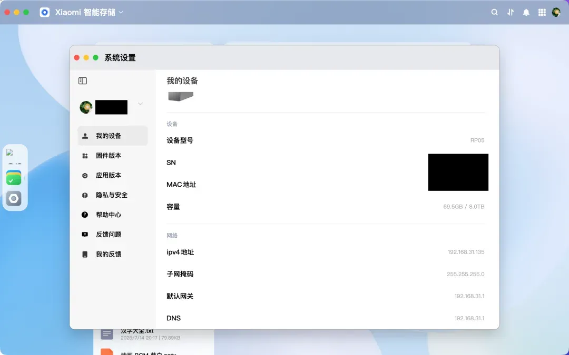This screenshot has height=355, width=569.
Task: Open the notifications bell
Action: coord(526,12)
